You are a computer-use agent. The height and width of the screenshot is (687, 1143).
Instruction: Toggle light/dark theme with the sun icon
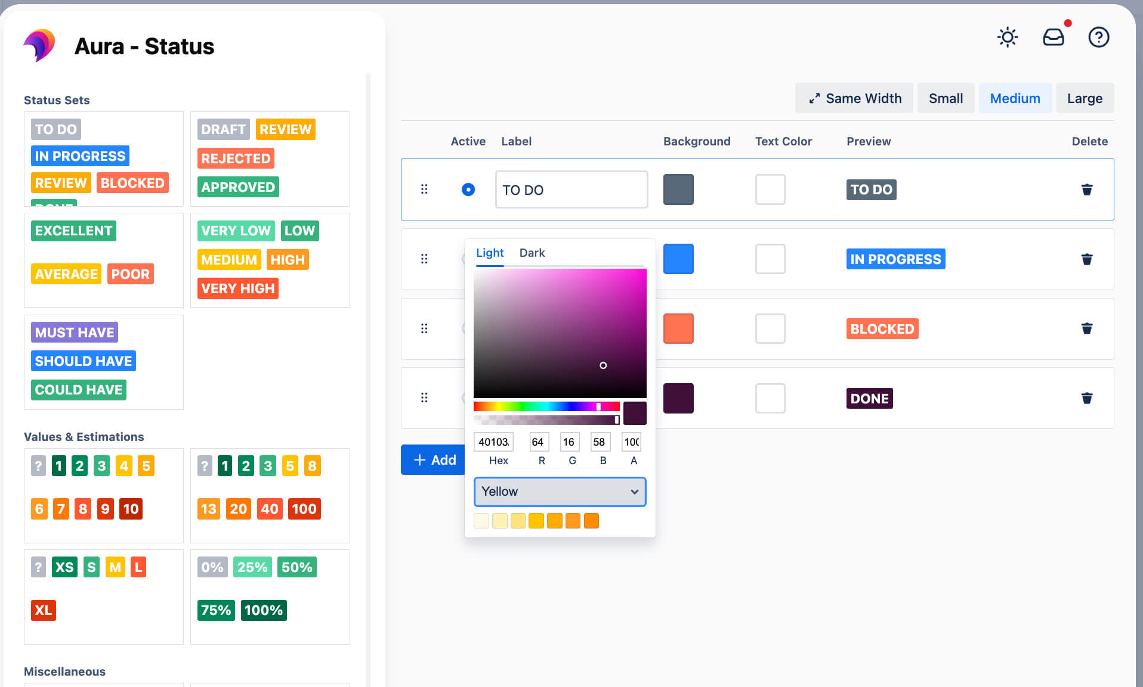(1008, 38)
